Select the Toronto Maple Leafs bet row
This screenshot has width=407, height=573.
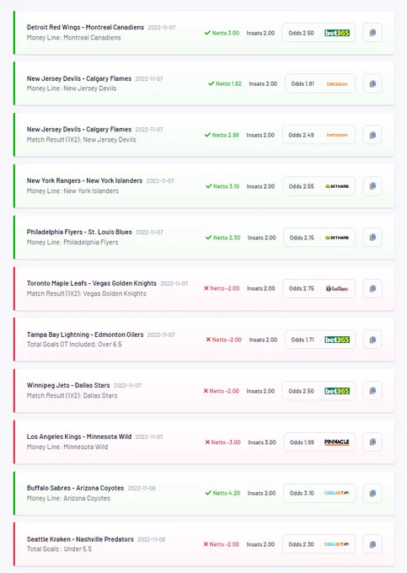tap(204, 288)
